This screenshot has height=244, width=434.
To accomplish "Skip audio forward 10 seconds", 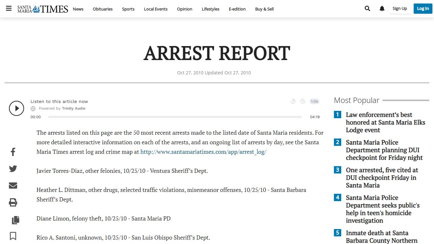I will [x=303, y=101].
